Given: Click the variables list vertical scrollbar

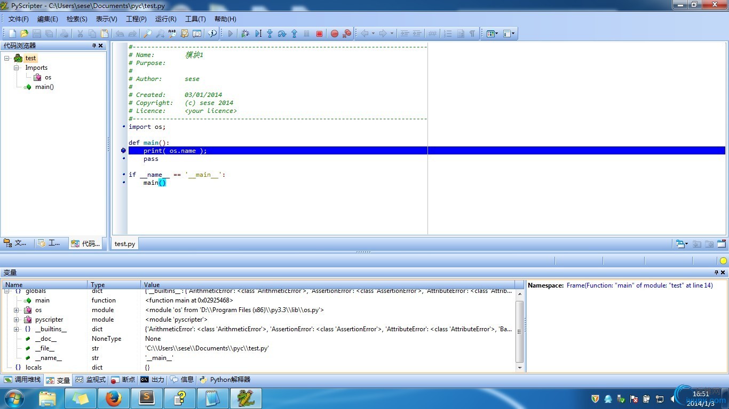Looking at the screenshot, I should tap(520, 331).
